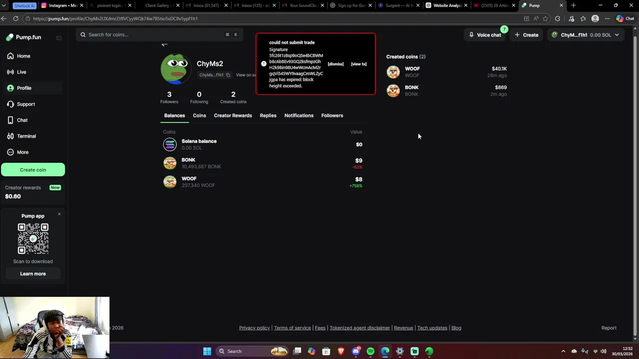
Task: Click the taskbar Search box
Action: click(x=253, y=352)
